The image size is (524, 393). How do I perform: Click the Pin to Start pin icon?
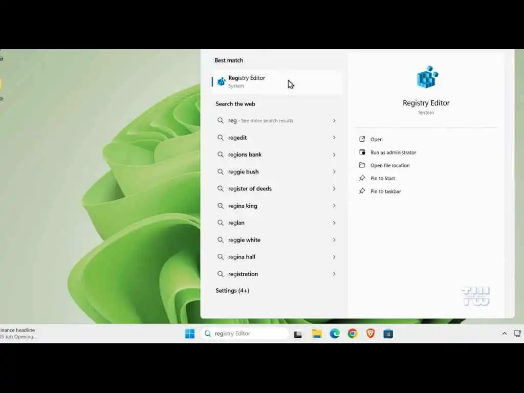362,178
